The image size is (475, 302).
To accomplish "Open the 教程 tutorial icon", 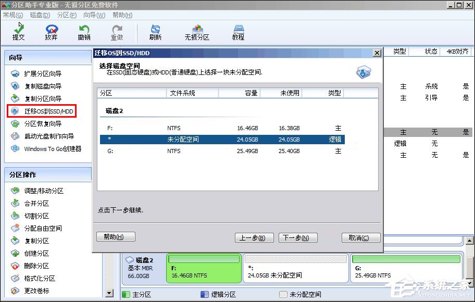I will [238, 32].
